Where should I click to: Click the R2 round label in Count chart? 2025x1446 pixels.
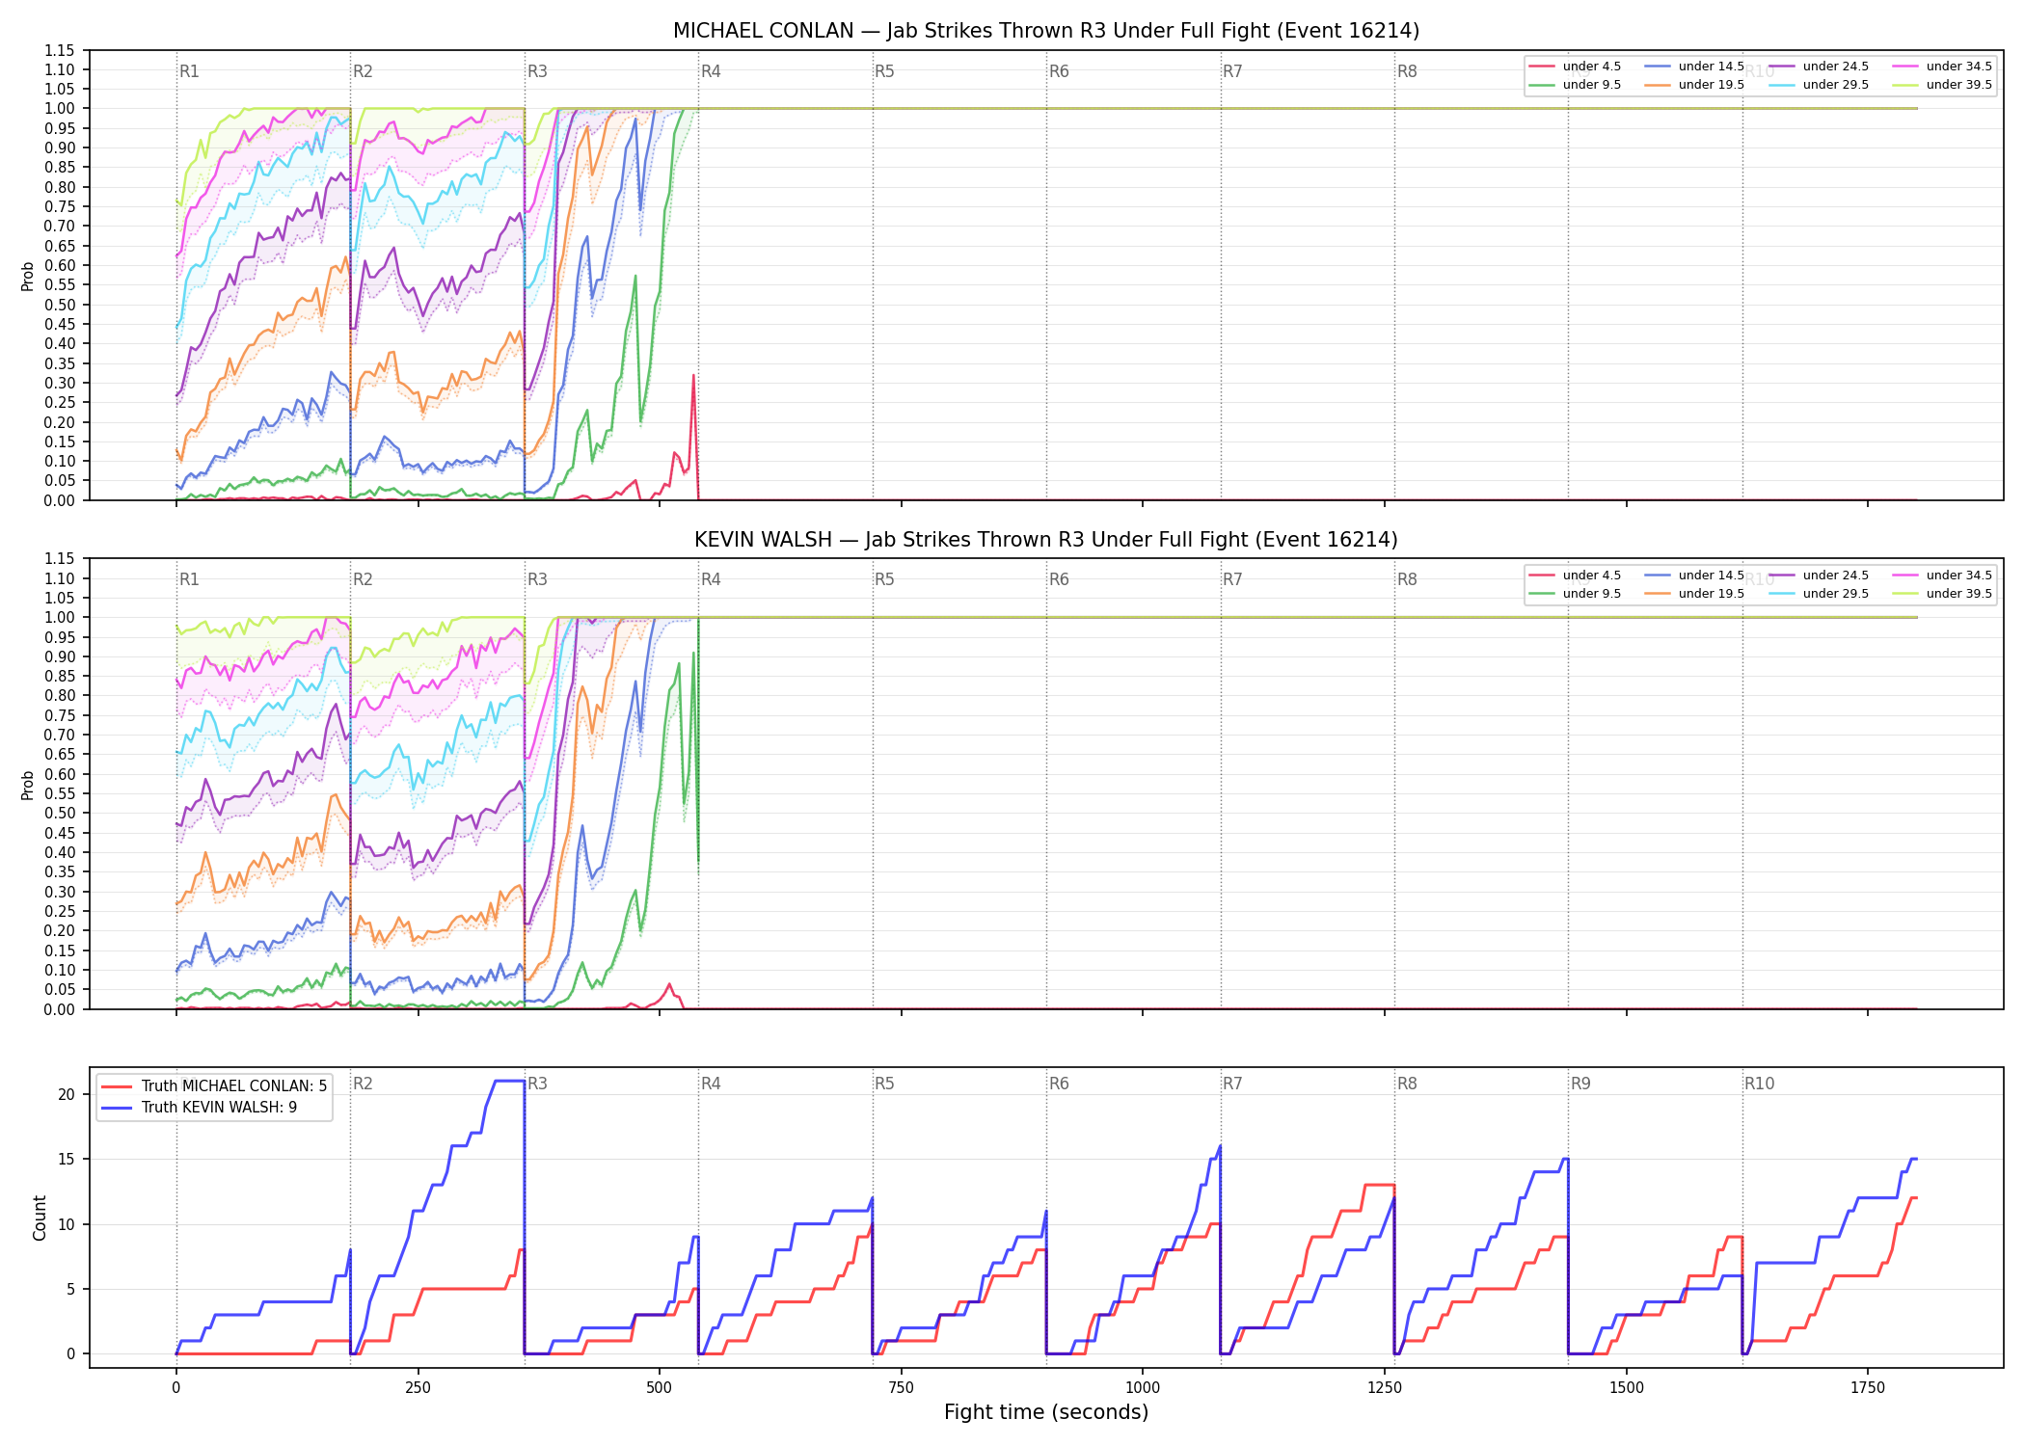point(363,1084)
